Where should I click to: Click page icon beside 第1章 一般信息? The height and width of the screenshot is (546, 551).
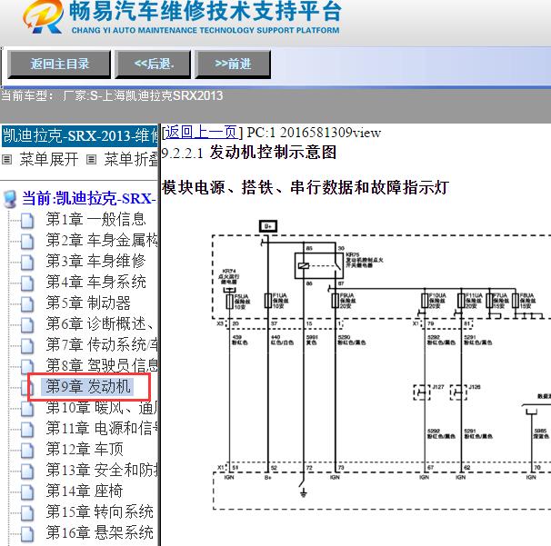[27, 221]
